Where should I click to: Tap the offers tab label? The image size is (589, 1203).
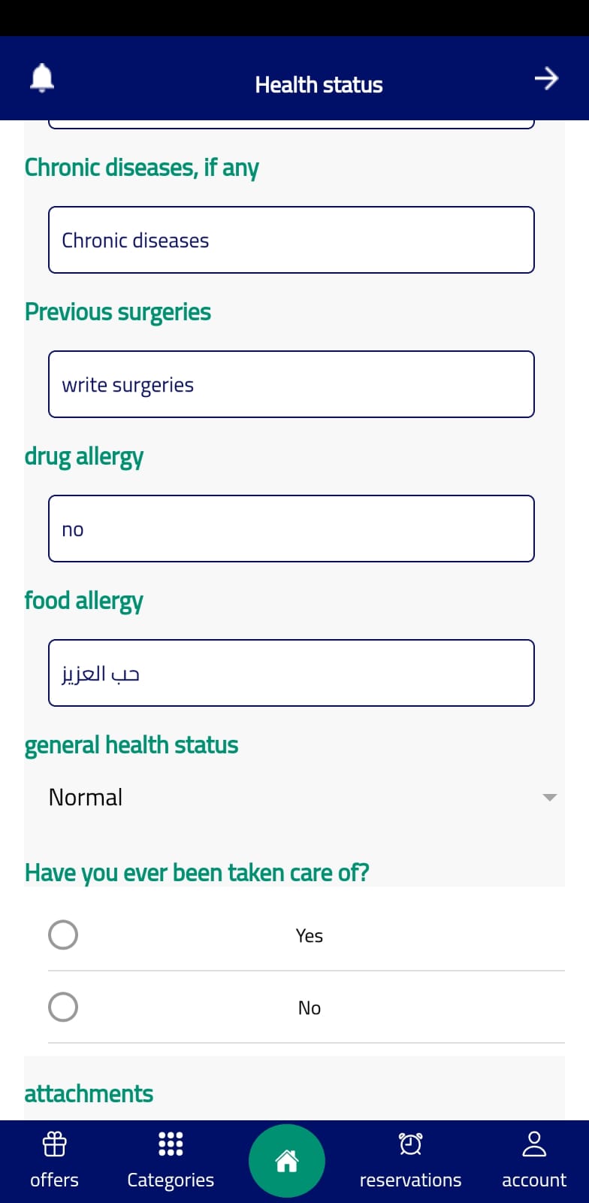pos(54,1180)
